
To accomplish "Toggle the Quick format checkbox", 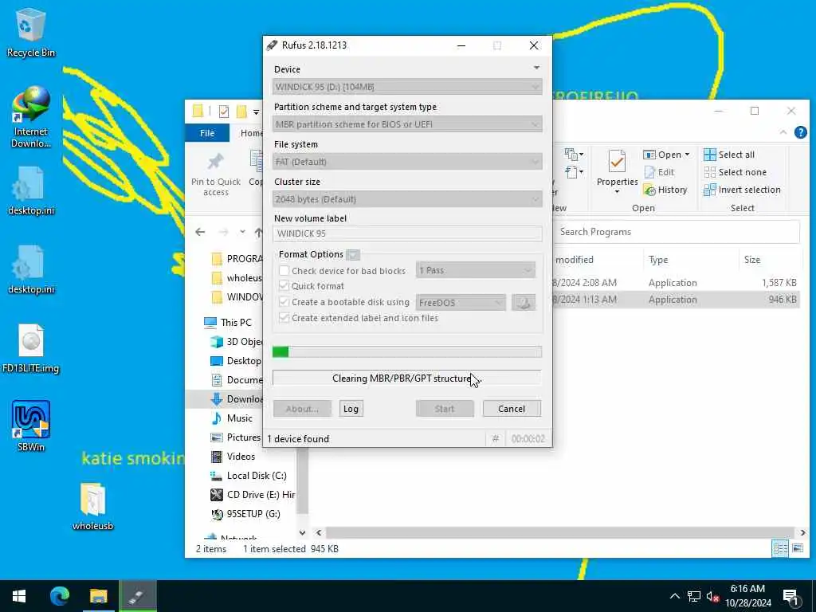I will (x=284, y=286).
